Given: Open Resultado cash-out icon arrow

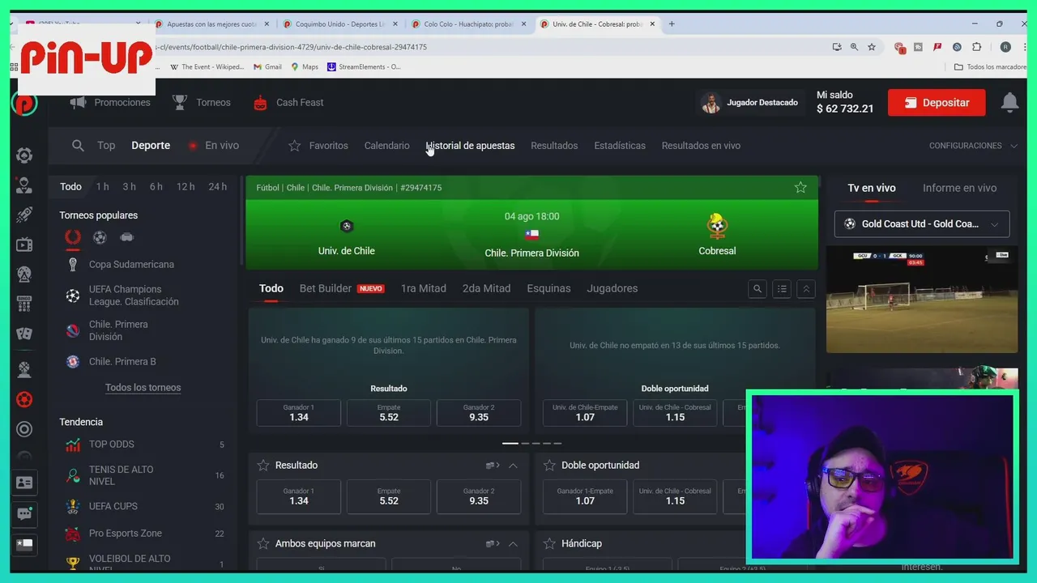Looking at the screenshot, I should click(493, 466).
